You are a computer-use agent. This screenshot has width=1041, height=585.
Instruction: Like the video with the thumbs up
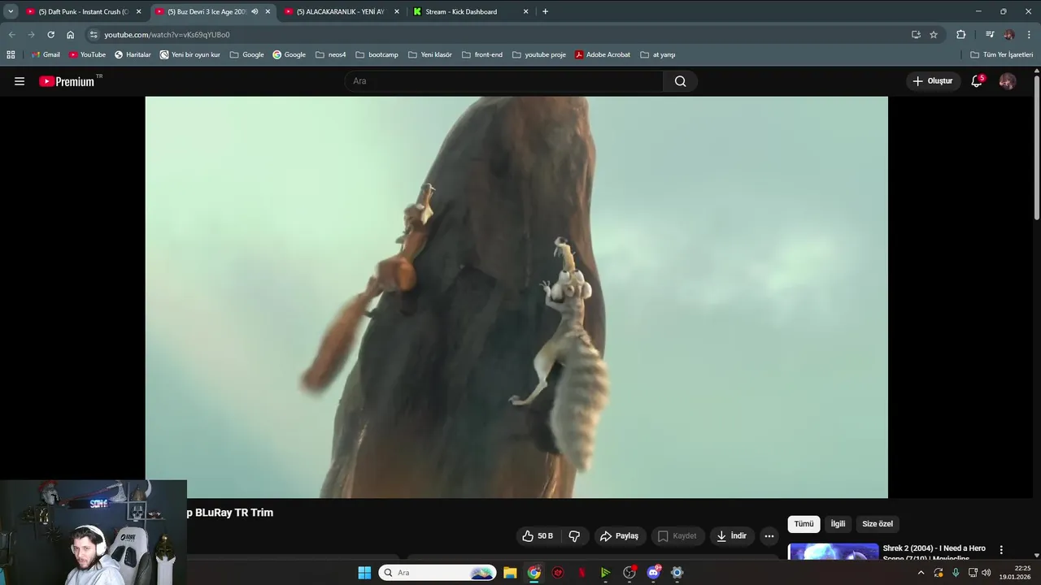pos(538,536)
